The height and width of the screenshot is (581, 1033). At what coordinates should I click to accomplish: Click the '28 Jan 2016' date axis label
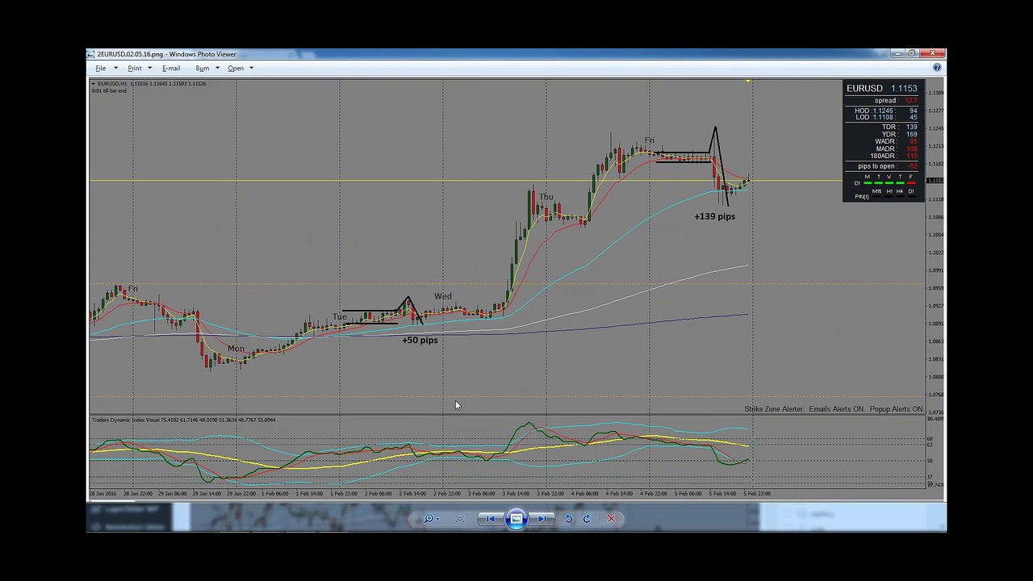click(x=103, y=493)
